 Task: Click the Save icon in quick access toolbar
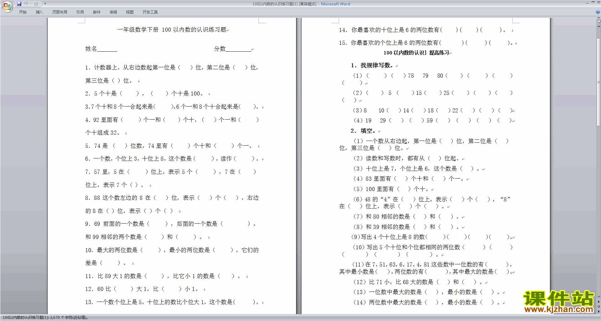pos(19,4)
